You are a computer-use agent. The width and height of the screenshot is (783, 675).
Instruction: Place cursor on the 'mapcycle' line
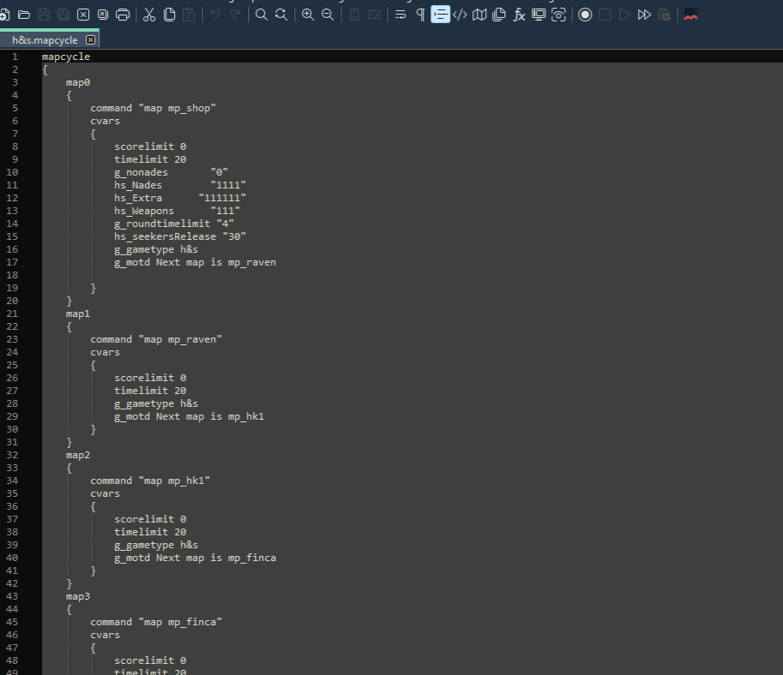click(x=66, y=57)
